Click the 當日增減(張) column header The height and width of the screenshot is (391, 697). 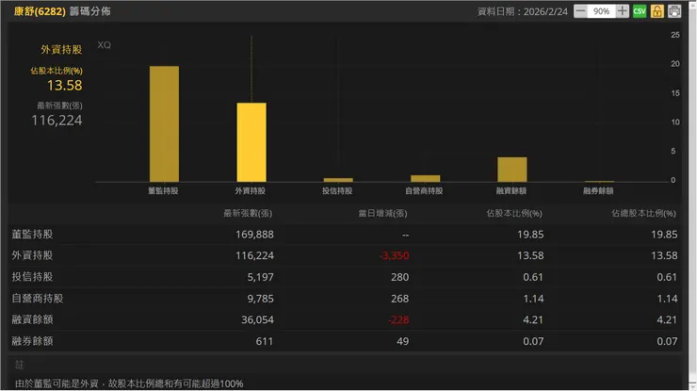click(382, 214)
